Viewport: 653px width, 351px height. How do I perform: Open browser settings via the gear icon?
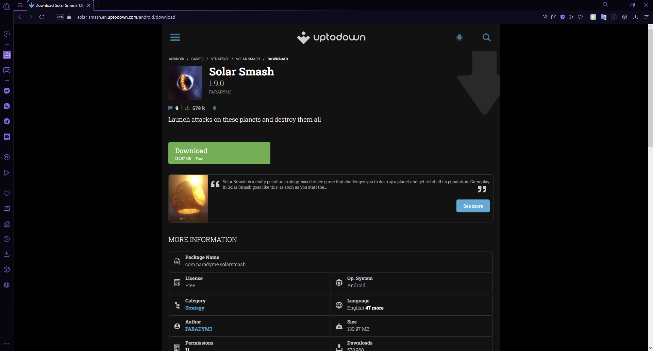tap(7, 285)
